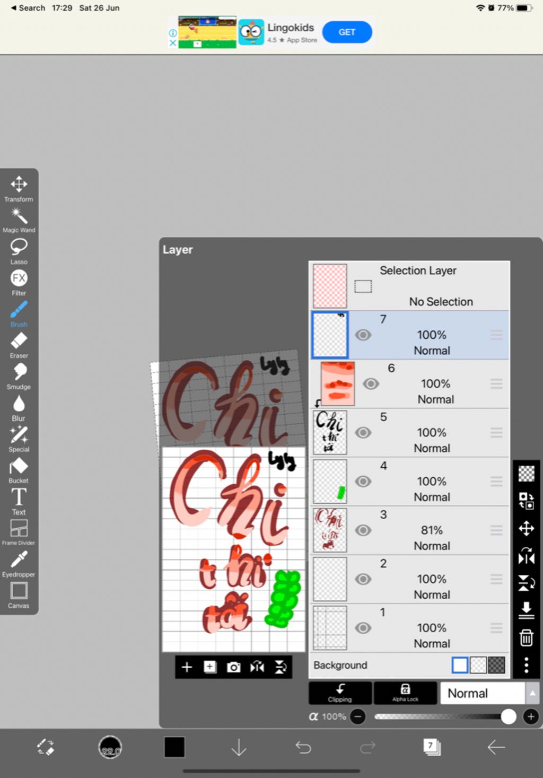This screenshot has height=778, width=543.
Task: Undo the last action
Action: pyautogui.click(x=303, y=747)
